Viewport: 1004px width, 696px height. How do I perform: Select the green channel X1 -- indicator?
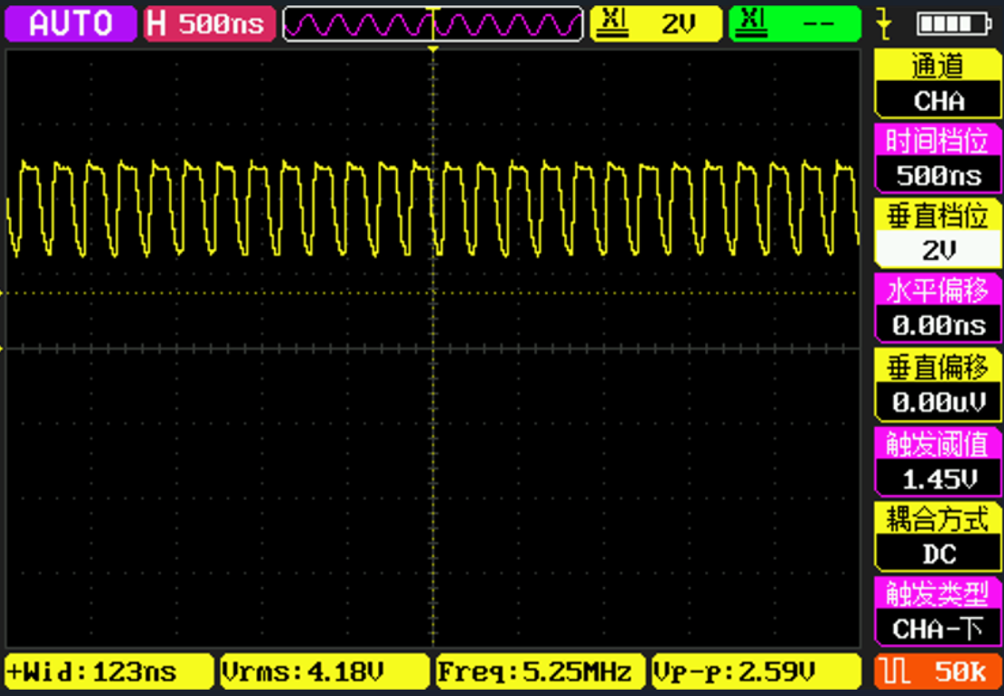coord(795,24)
